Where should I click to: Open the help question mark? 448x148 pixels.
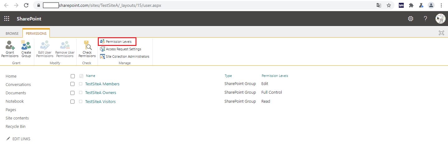(425, 19)
